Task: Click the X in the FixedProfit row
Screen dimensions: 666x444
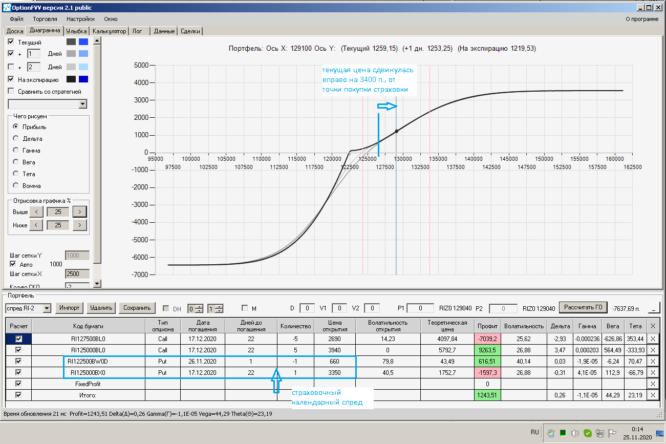Action: pyautogui.click(x=652, y=384)
